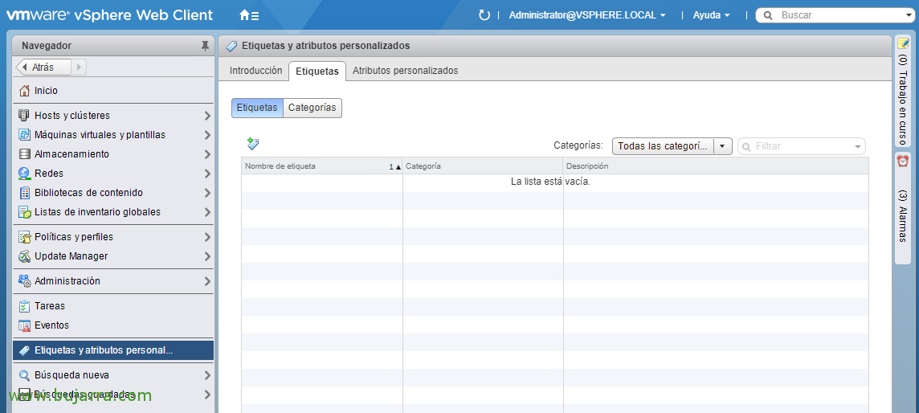Viewport: 919px width, 413px height.
Task: Click the Trabajo en curso notepad icon
Action: point(903,44)
